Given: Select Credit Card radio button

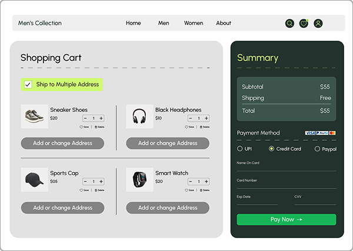Looking at the screenshot, I should (271, 149).
